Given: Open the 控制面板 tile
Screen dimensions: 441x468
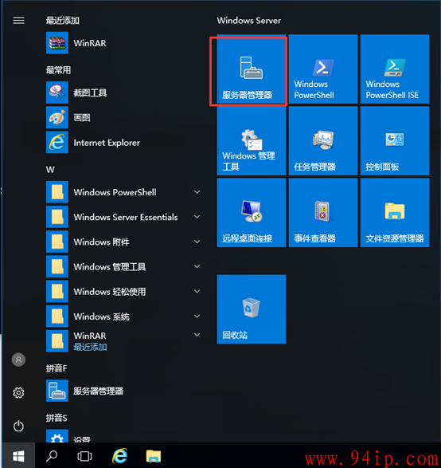Looking at the screenshot, I should pos(395,141).
